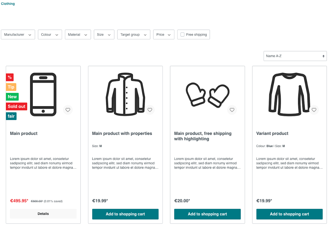Click the red percent discount badge

pos(10,77)
